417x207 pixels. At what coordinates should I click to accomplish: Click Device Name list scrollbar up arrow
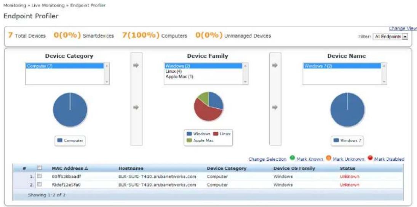pyautogui.click(x=384, y=66)
